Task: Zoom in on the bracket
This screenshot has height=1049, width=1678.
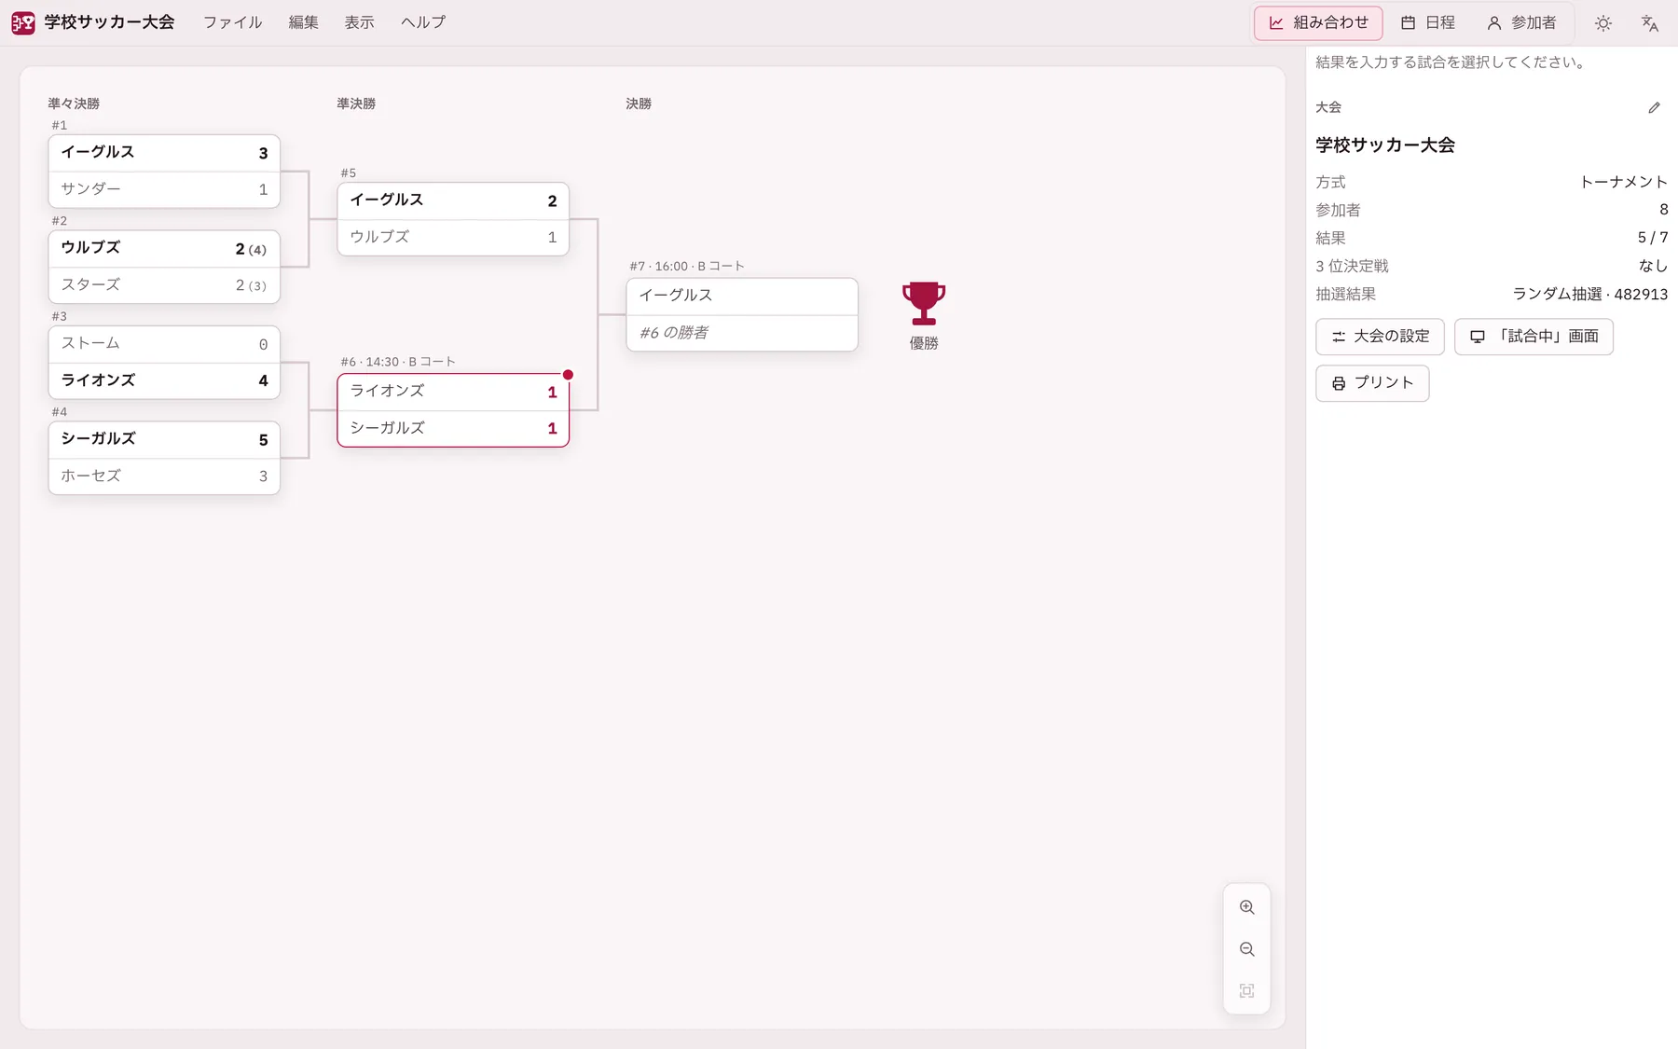Action: click(x=1247, y=907)
